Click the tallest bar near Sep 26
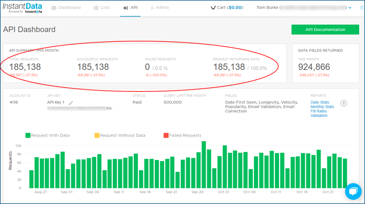 [x=203, y=165]
